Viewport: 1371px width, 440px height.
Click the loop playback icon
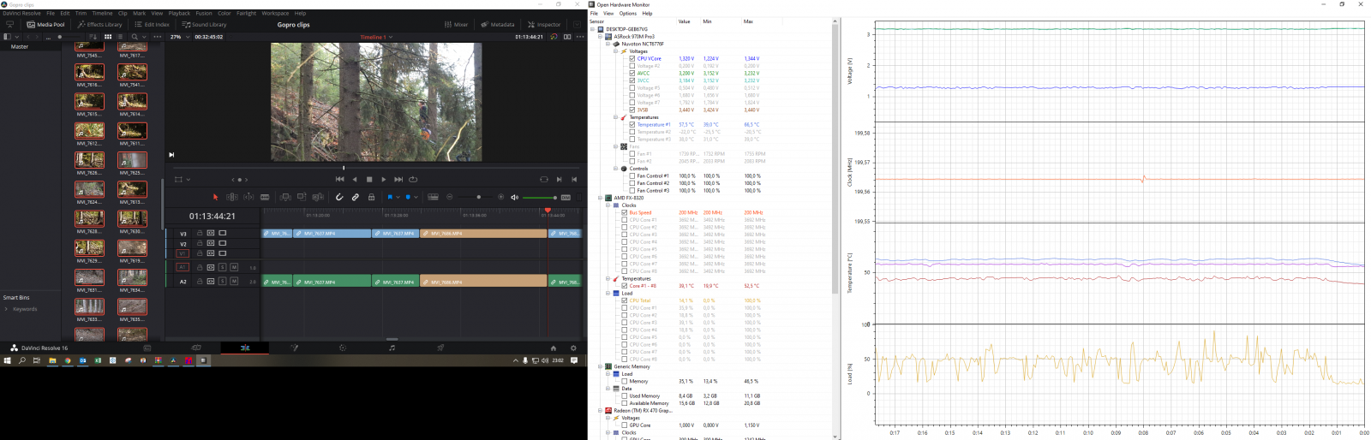pos(413,179)
